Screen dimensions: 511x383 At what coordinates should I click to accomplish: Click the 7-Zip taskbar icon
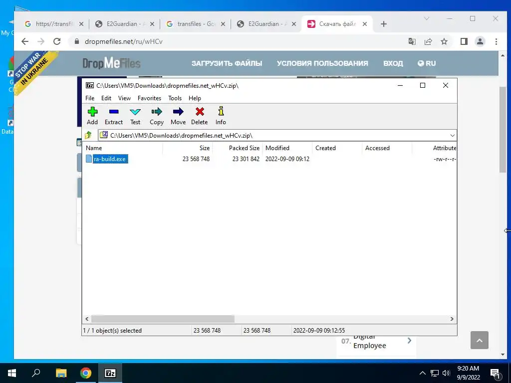[x=110, y=373]
